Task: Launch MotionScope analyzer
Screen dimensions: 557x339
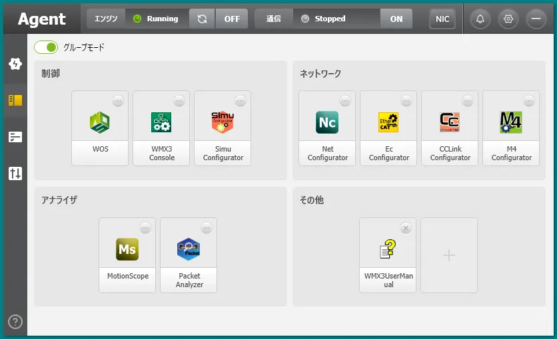Action: pyautogui.click(x=127, y=250)
